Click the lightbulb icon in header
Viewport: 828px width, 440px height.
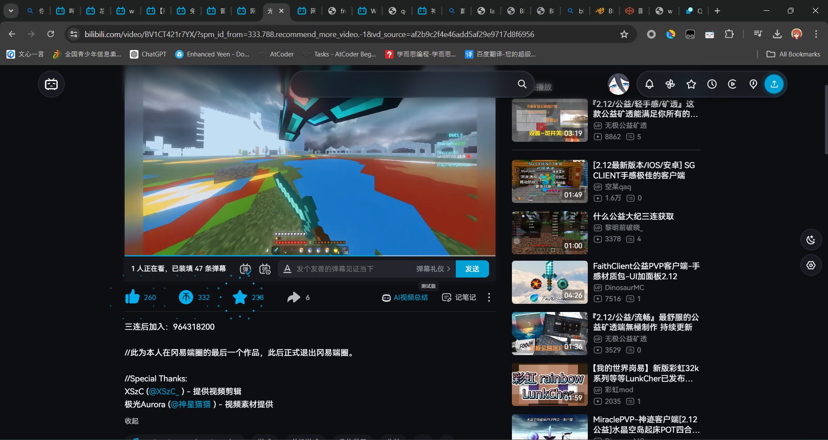pyautogui.click(x=753, y=84)
